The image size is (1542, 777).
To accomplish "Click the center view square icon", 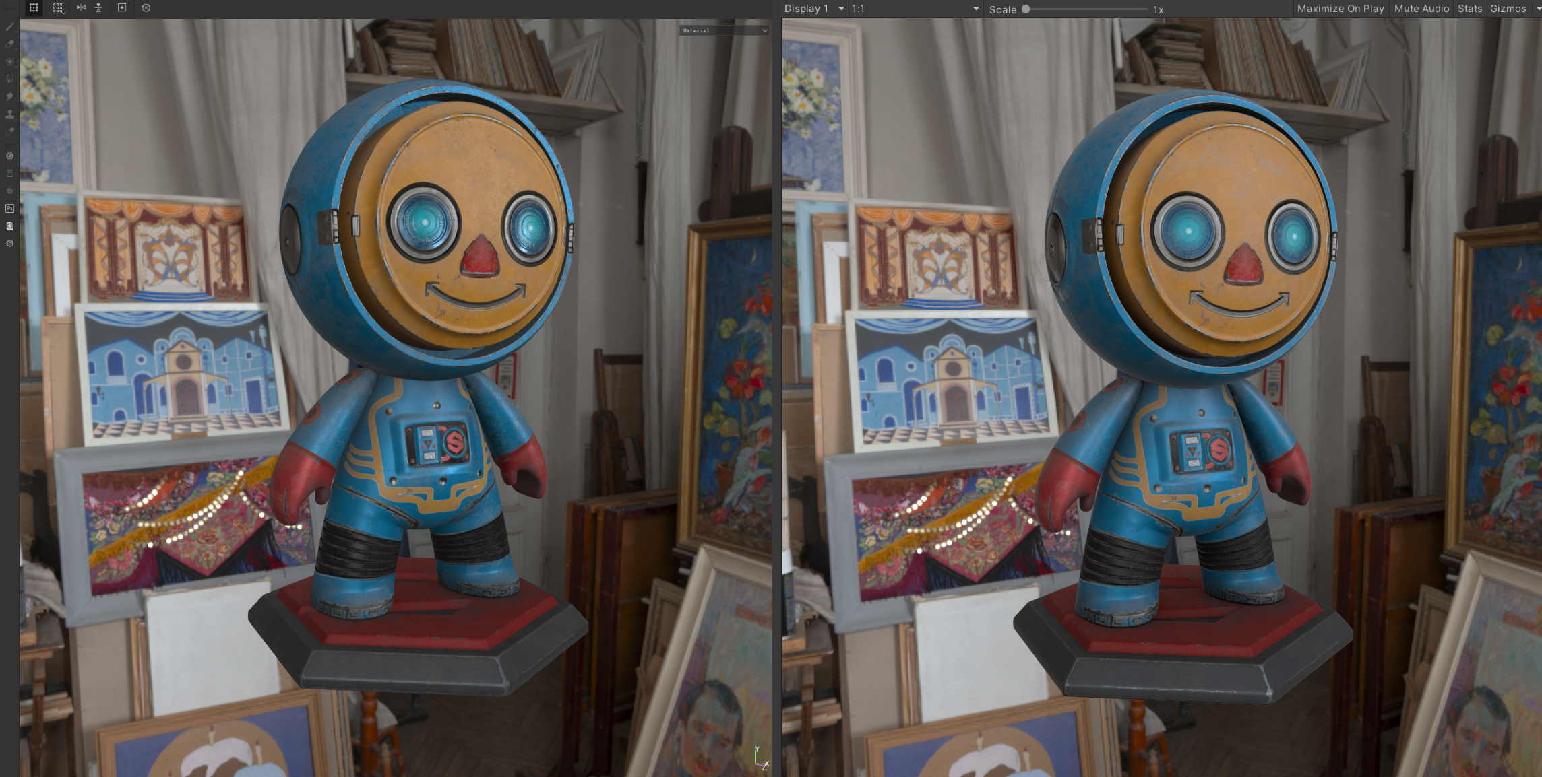I will [122, 8].
